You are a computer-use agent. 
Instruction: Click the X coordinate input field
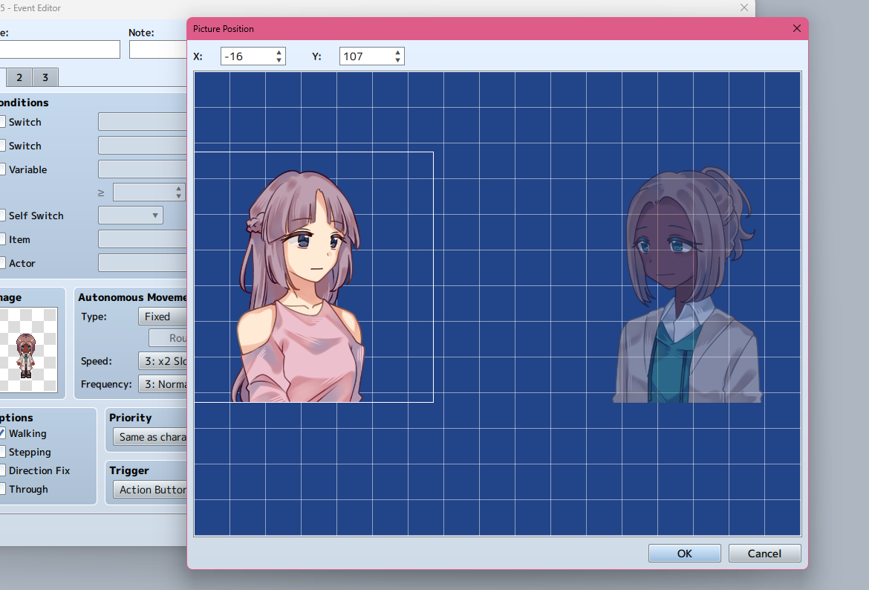244,56
